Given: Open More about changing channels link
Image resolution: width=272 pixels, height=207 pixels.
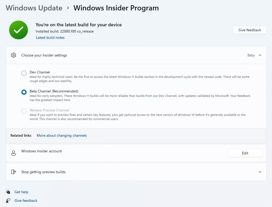Looking at the screenshot, I should pyautogui.click(x=62, y=135).
